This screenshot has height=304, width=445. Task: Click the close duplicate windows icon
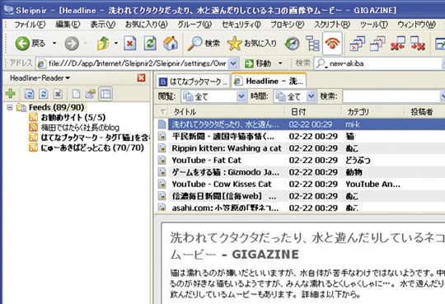point(358,44)
